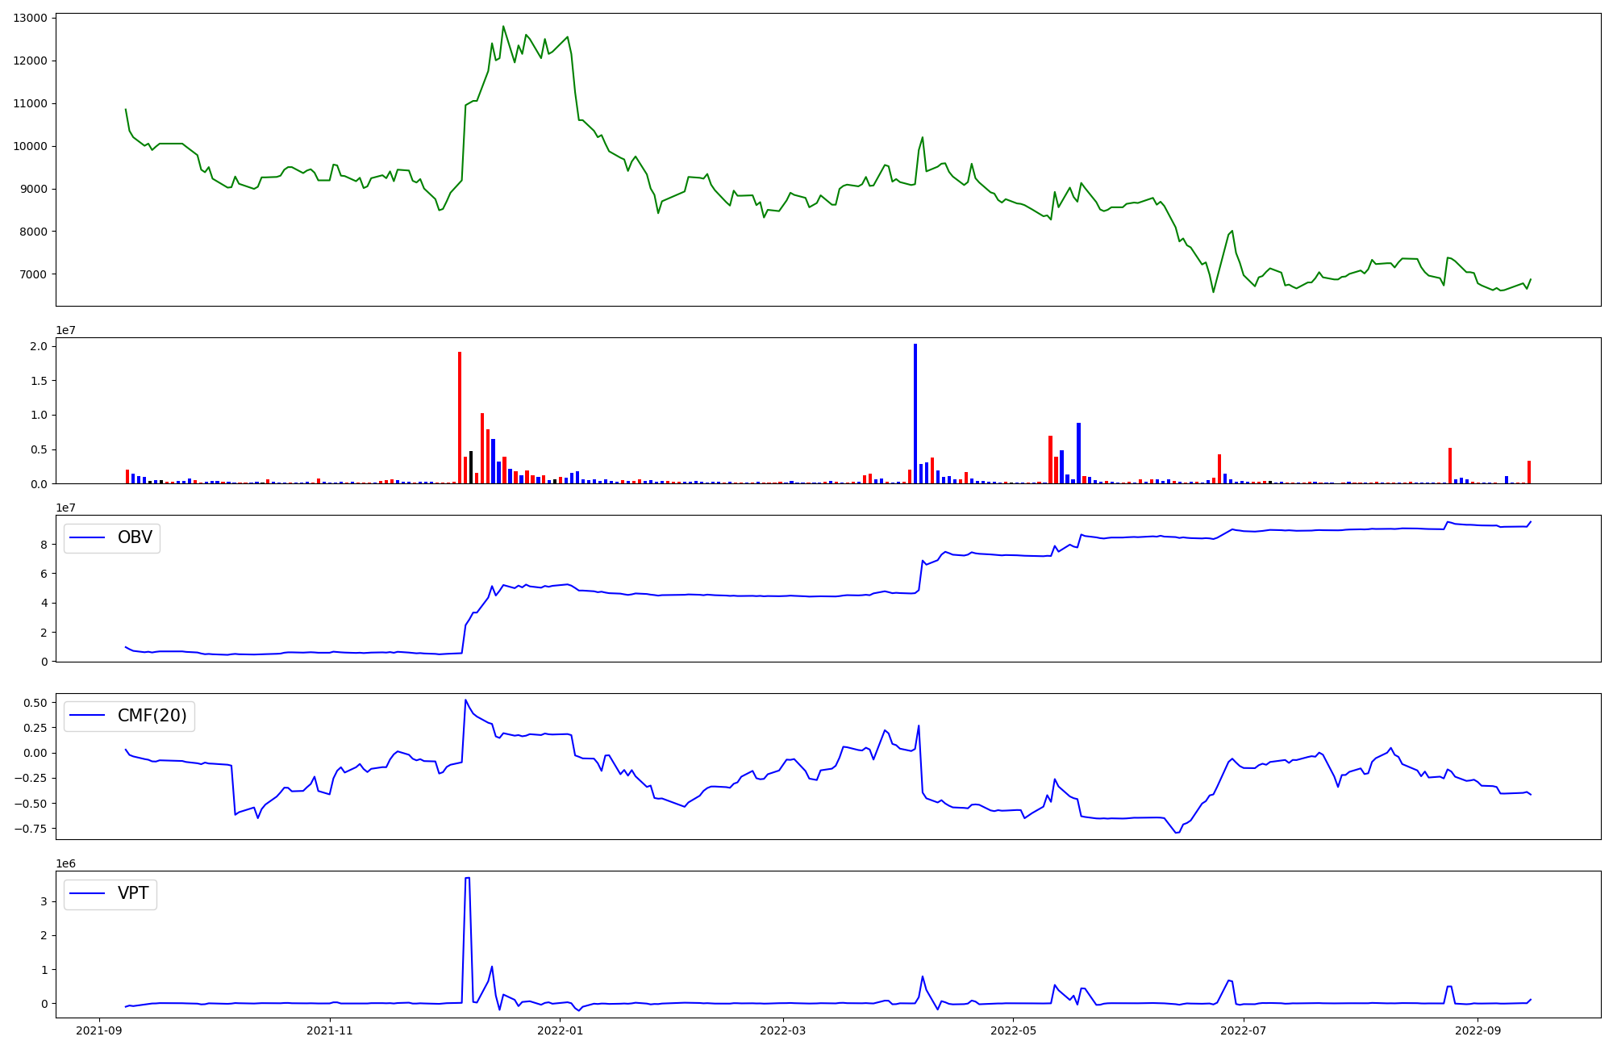Click the 2021-09 date tick label
Image resolution: width=1613 pixels, height=1049 pixels.
point(100,1030)
